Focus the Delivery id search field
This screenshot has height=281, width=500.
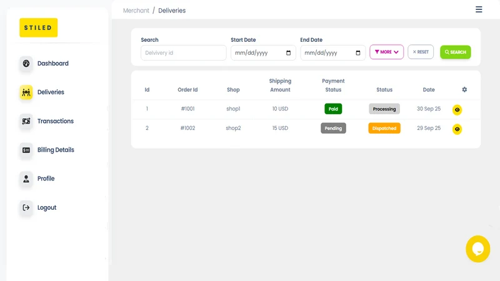(x=184, y=53)
